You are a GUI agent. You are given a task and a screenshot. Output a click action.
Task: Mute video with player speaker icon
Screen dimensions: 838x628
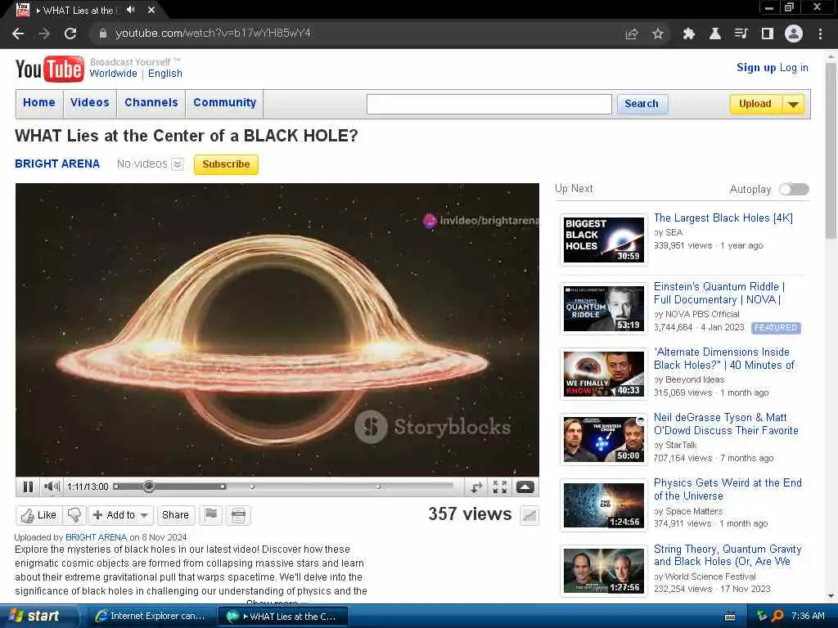pyautogui.click(x=52, y=487)
